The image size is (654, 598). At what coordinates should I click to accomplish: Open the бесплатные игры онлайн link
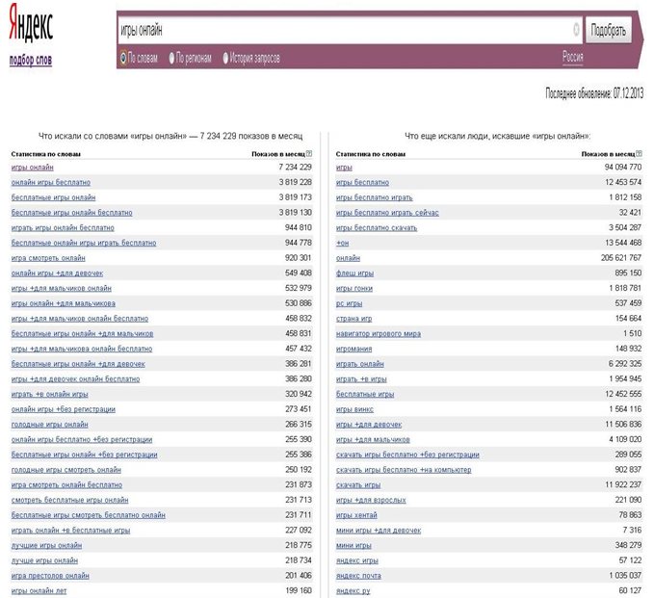[x=53, y=197]
